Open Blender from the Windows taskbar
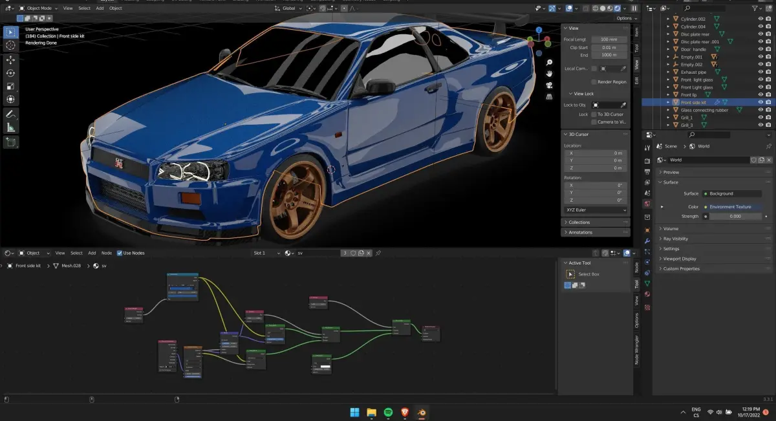 [420, 412]
